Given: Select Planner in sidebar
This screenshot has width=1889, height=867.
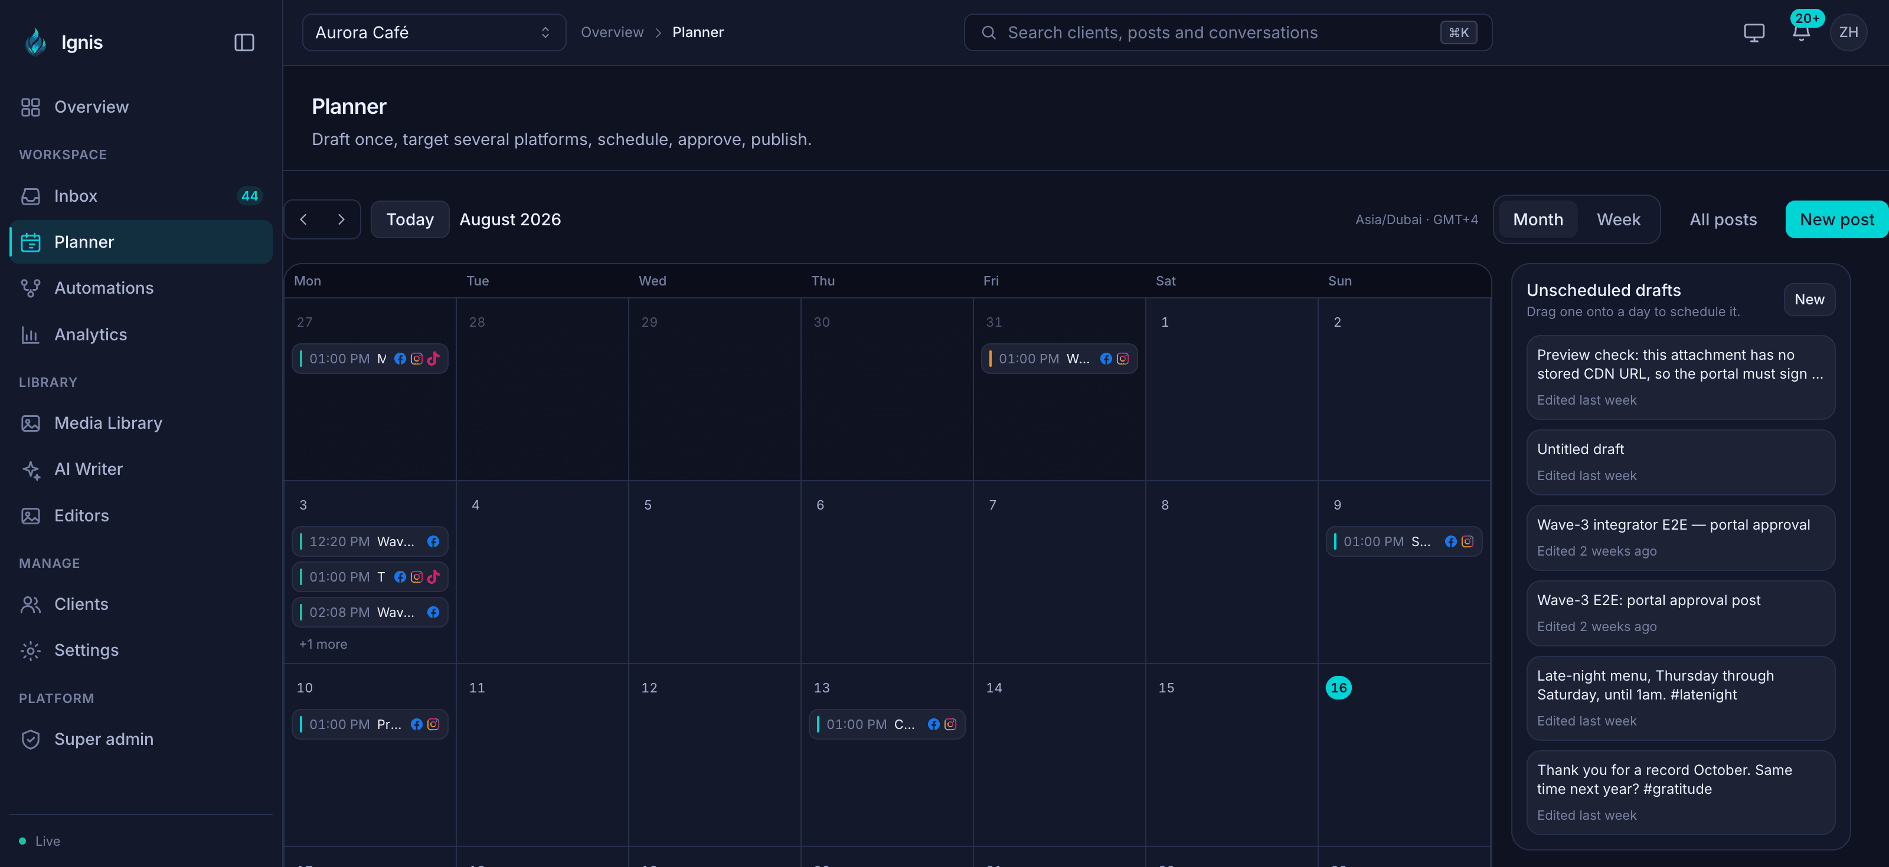Looking at the screenshot, I should point(141,242).
